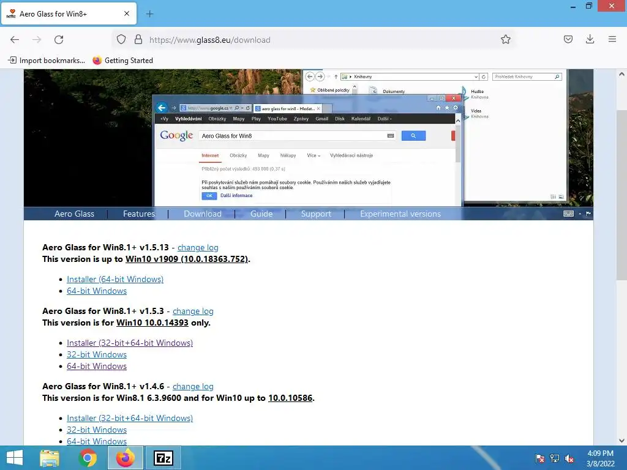Viewport: 627px width, 470px height.
Task: Save page to Pocket
Action: click(x=568, y=39)
